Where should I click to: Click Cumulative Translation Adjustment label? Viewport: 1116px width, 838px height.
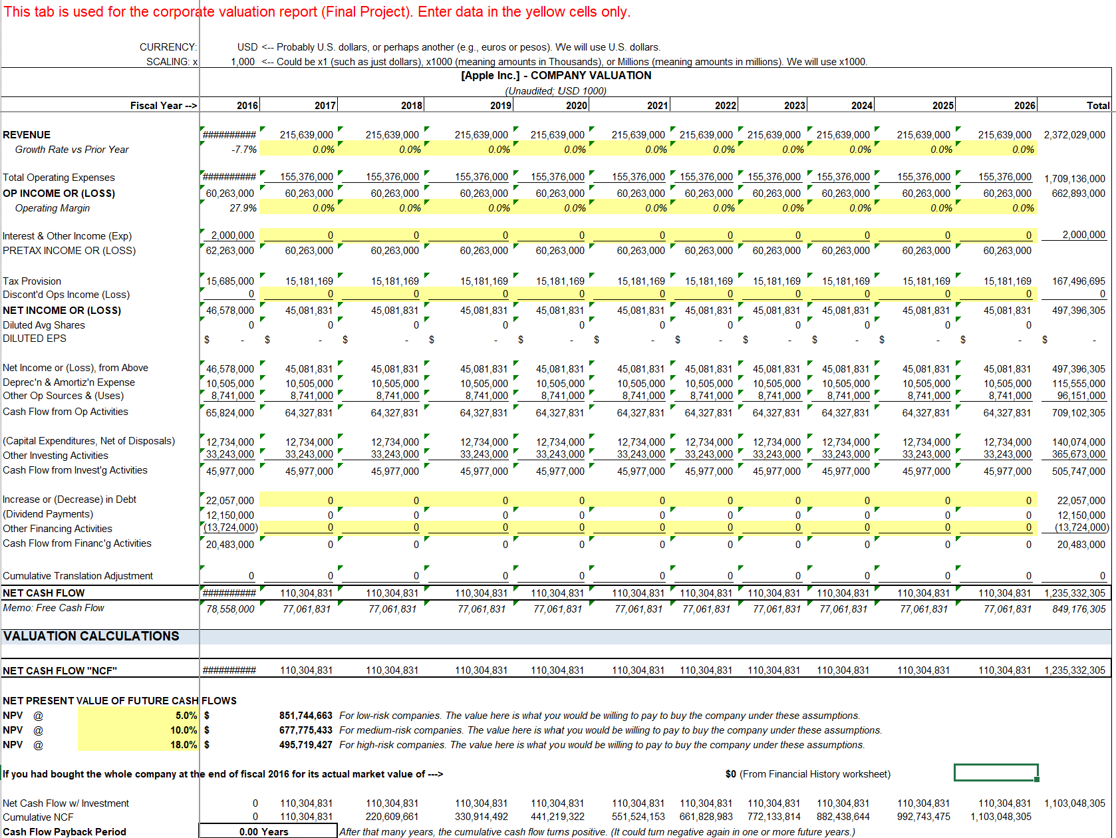78,576
